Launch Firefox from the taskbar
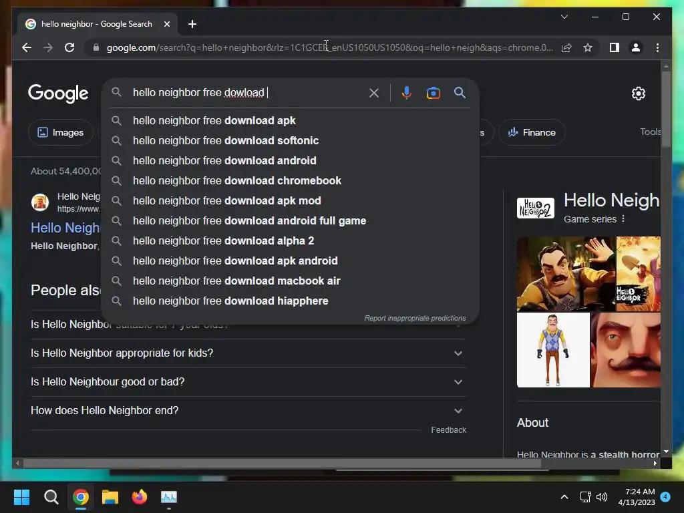This screenshot has height=513, width=684. (139, 497)
